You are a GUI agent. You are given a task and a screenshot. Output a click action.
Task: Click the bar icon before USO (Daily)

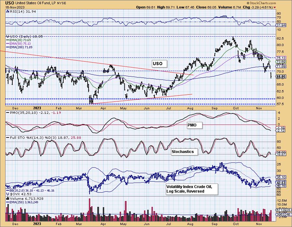click(8, 36)
